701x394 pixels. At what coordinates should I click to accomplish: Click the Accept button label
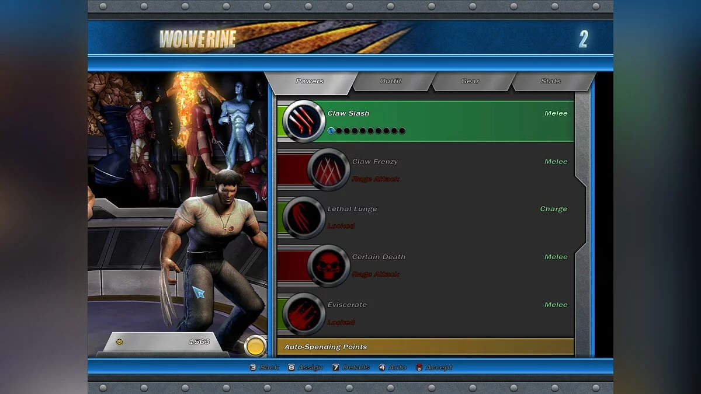(439, 368)
